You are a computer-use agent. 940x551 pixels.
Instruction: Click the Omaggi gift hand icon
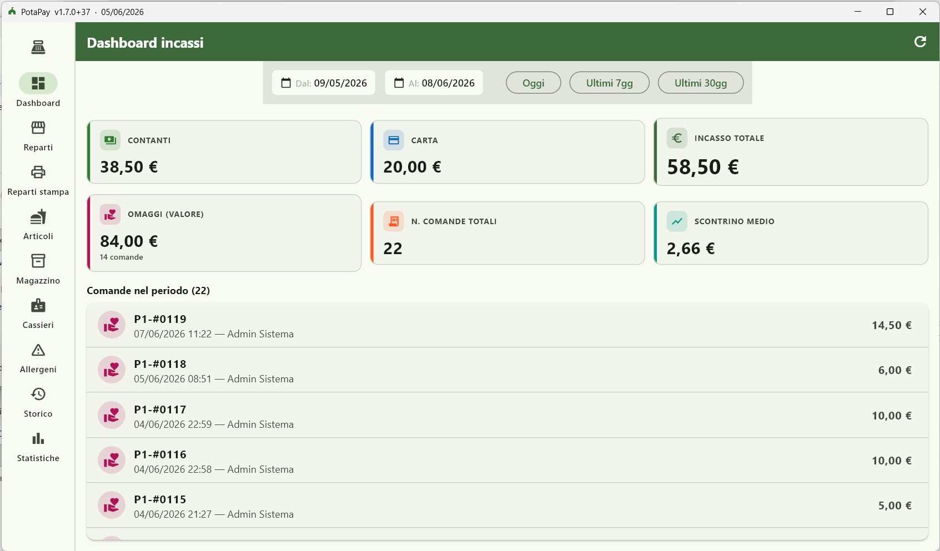click(x=110, y=214)
